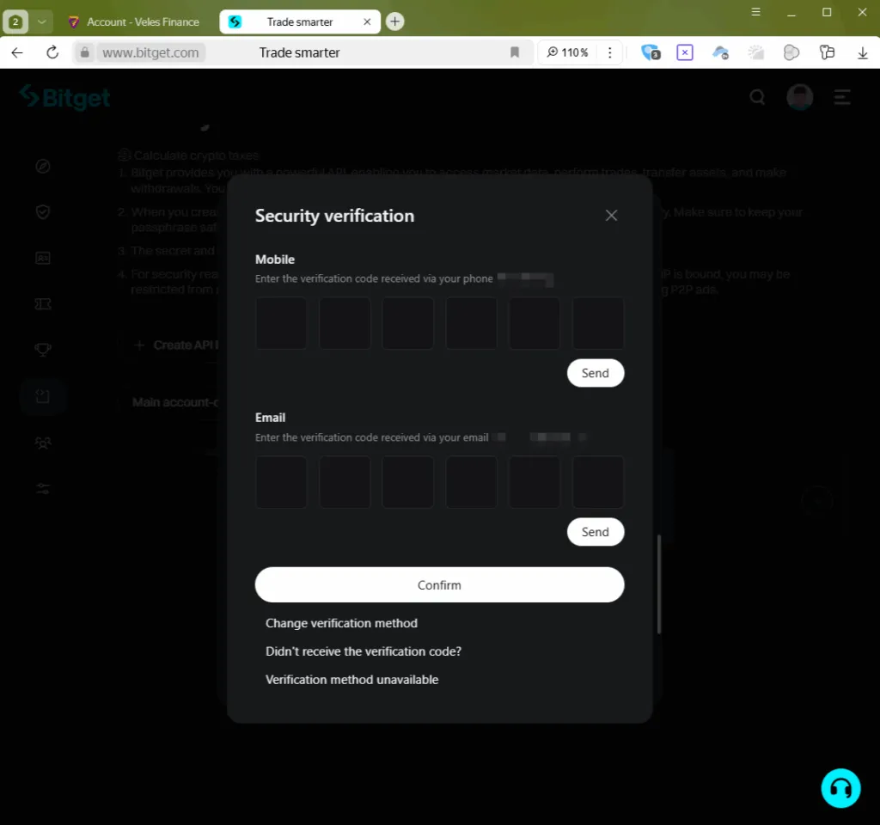This screenshot has height=825, width=880.
Task: Switch to Account - Veles Finance tab
Action: [x=137, y=21]
